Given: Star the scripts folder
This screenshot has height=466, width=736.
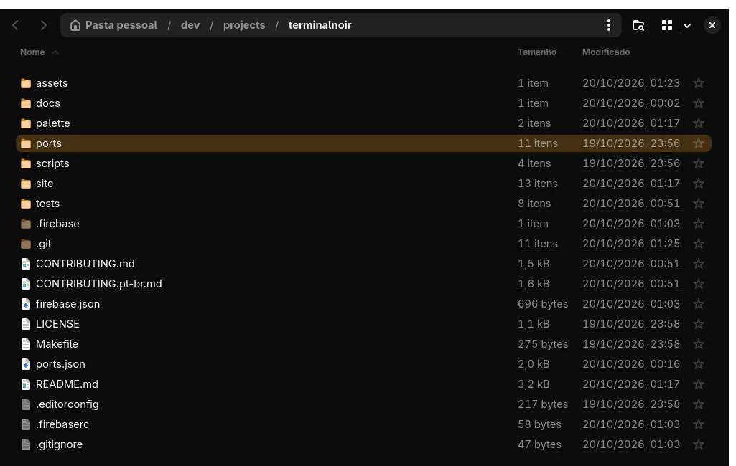Looking at the screenshot, I should 699,163.
